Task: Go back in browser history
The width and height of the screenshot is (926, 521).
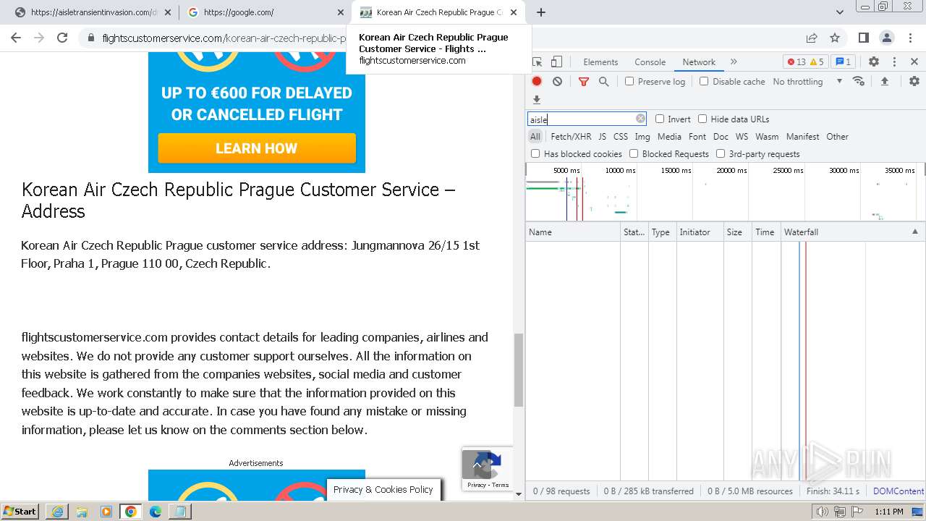Action: tap(16, 38)
